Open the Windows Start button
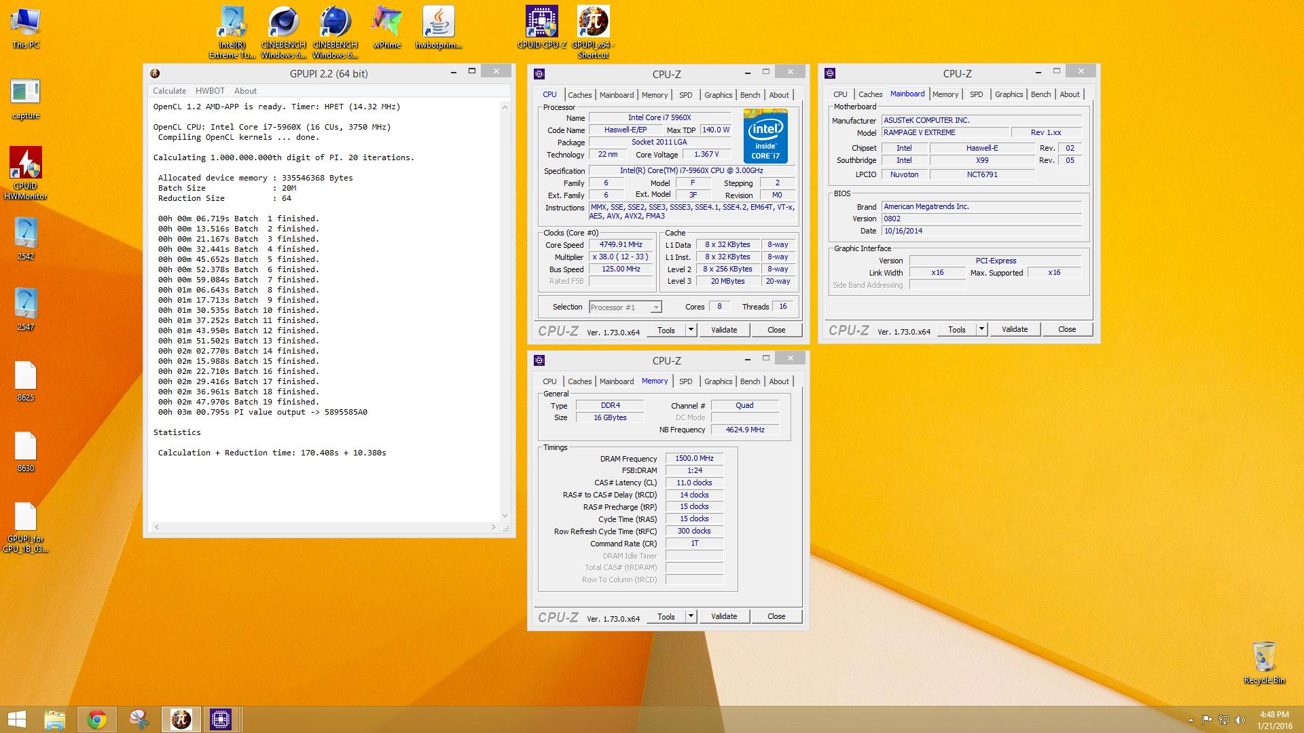The width and height of the screenshot is (1304, 733). (16, 719)
